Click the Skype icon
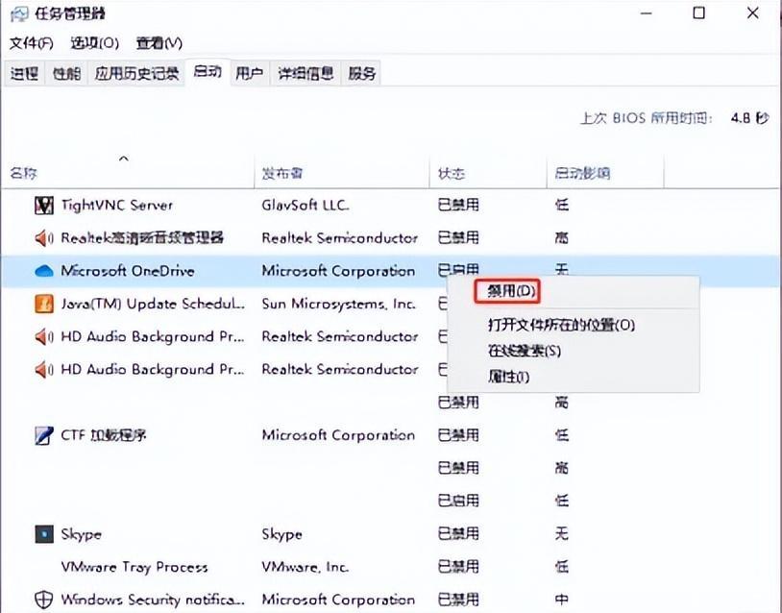782x613 pixels. [44, 533]
